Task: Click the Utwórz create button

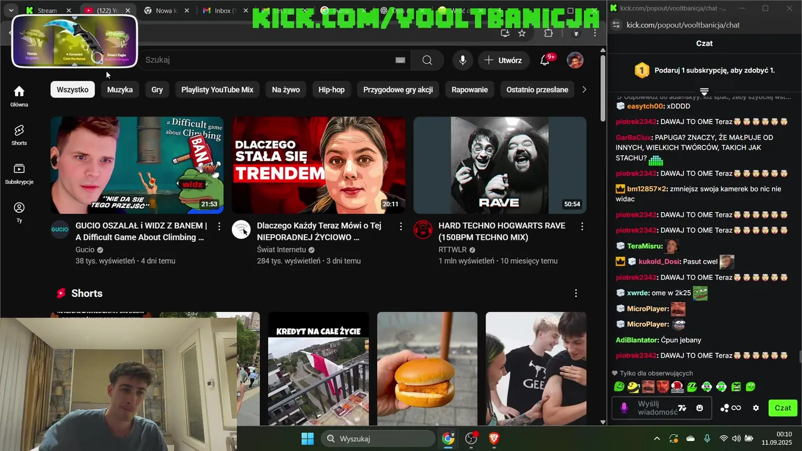Action: [x=503, y=60]
